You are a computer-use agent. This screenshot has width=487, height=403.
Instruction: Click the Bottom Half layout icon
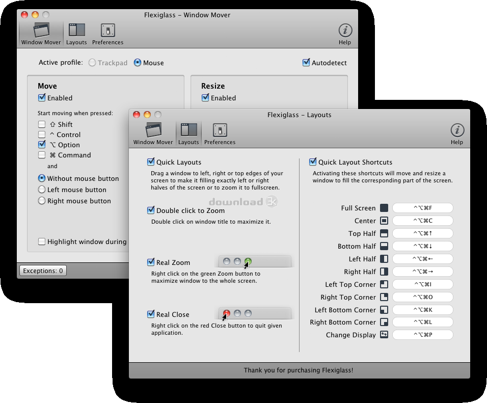click(384, 246)
